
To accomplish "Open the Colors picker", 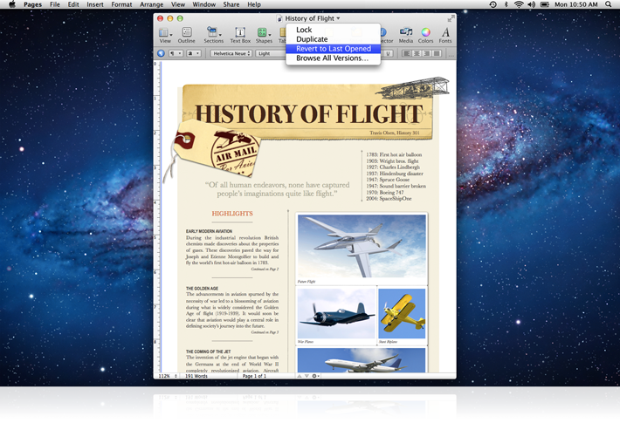I will (x=425, y=34).
